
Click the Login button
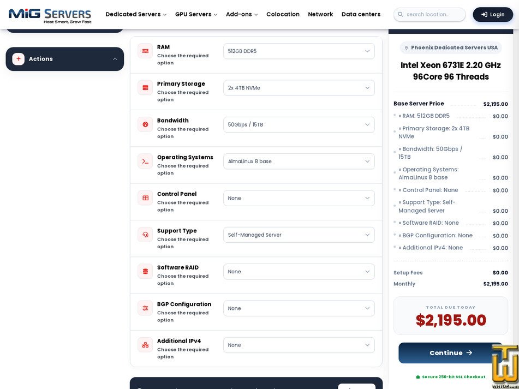pyautogui.click(x=493, y=15)
